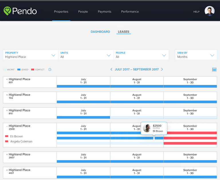The width and height of the screenshot is (220, 180).
Task: Go to previous date range arrow
Action: [x=111, y=69]
